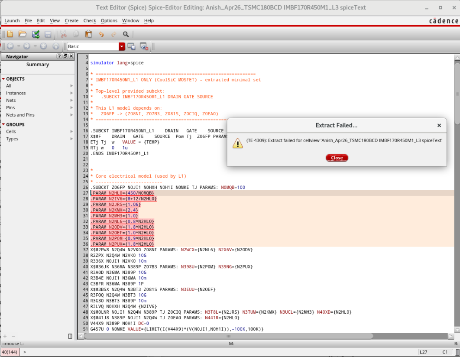Undock the Navigator panel via float icon
The image size is (460, 357).
[65, 56]
